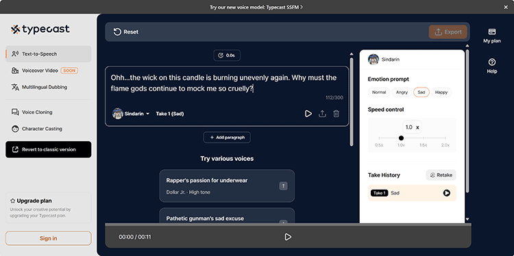Click the bottom player progress bar
Viewport: 514px width, 256px height.
click(x=288, y=225)
